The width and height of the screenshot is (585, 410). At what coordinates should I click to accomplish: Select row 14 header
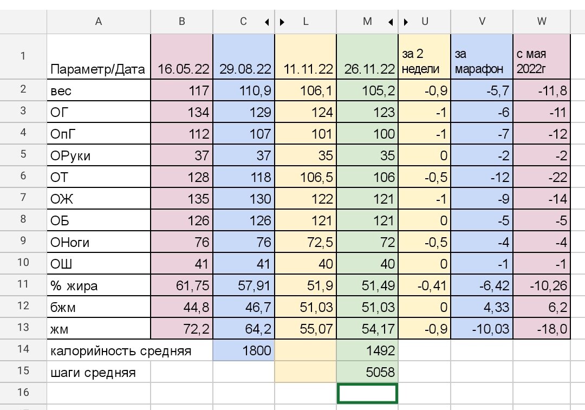23,350
